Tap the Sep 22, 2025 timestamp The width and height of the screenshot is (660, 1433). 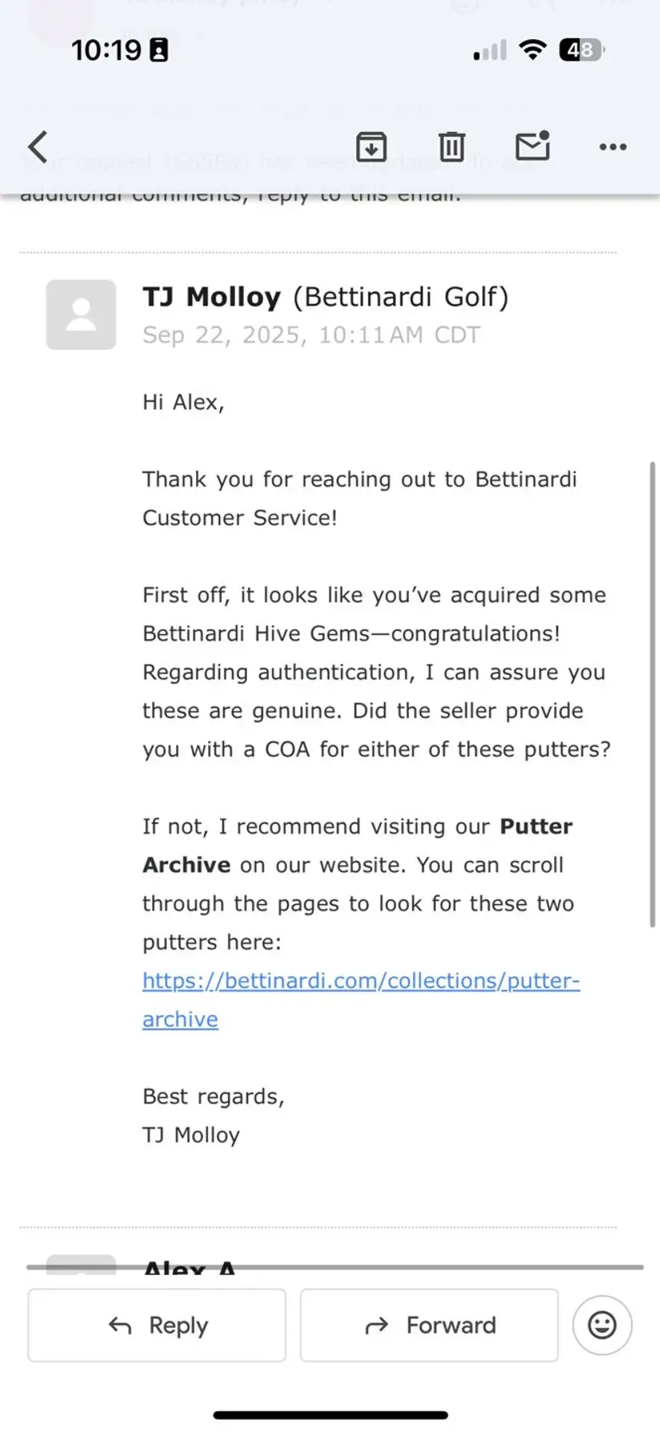(x=311, y=335)
